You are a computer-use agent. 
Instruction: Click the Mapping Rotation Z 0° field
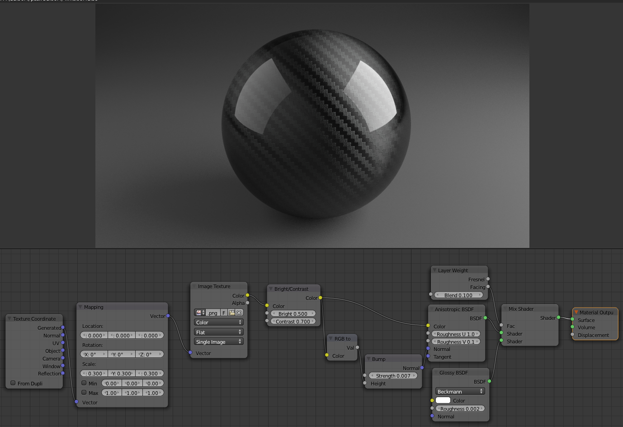pyautogui.click(x=150, y=354)
